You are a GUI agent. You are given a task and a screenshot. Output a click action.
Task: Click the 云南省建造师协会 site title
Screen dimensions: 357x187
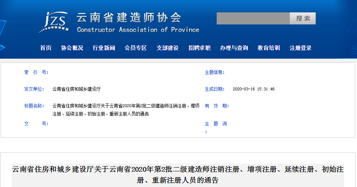click(x=129, y=17)
